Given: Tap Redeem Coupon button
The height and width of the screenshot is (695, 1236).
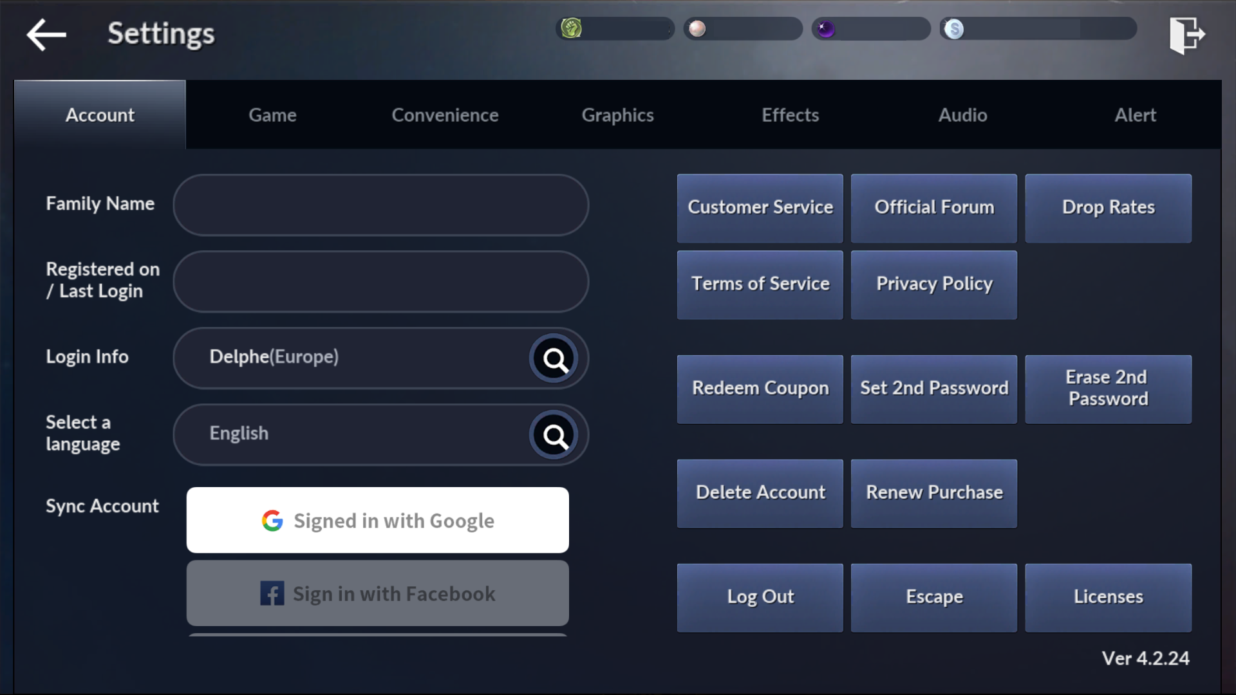Looking at the screenshot, I should point(760,389).
